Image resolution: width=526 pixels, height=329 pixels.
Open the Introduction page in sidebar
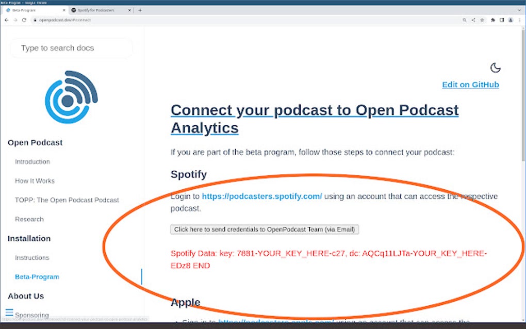click(x=32, y=161)
